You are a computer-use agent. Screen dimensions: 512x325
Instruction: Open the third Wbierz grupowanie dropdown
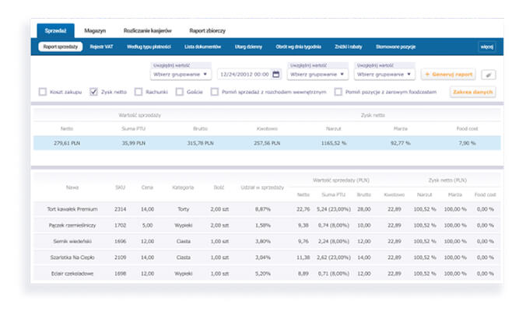(x=384, y=75)
